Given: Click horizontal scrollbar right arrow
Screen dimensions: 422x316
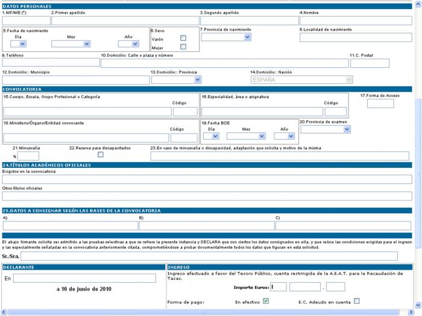Looking at the screenshot, I should [x=411, y=312].
